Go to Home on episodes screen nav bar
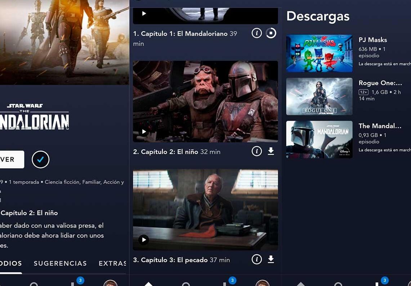This screenshot has height=286, width=411. [149, 283]
